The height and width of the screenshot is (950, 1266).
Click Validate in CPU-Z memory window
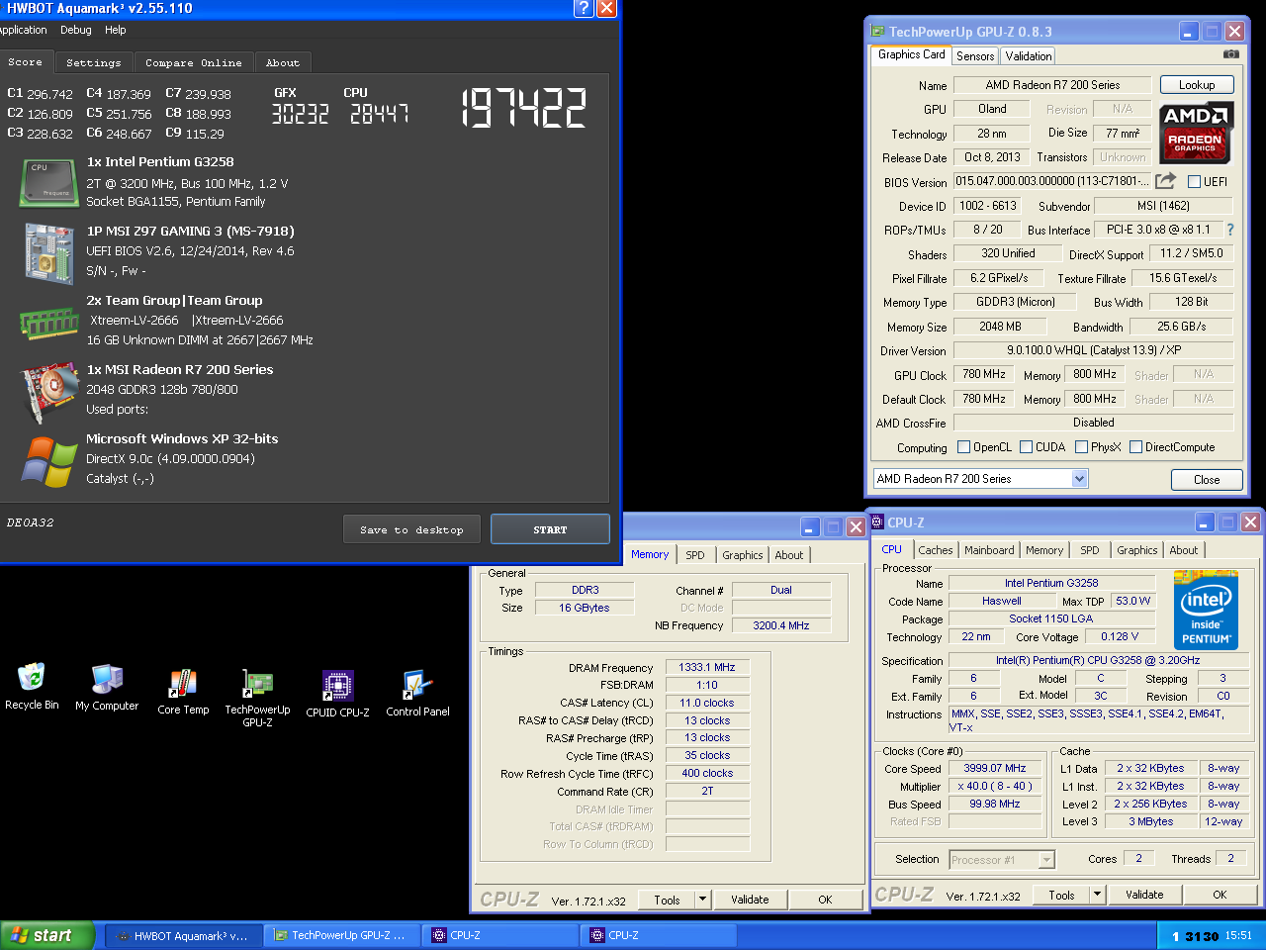750,900
